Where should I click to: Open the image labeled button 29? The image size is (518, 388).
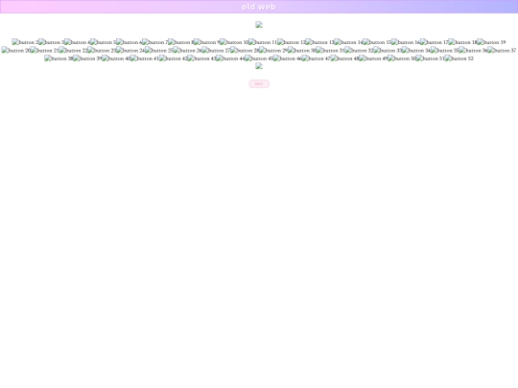pyautogui.click(x=273, y=51)
